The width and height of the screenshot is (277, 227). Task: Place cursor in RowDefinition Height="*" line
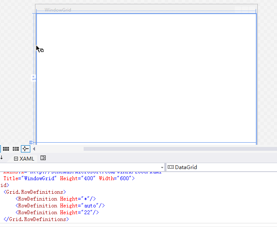[55, 199]
